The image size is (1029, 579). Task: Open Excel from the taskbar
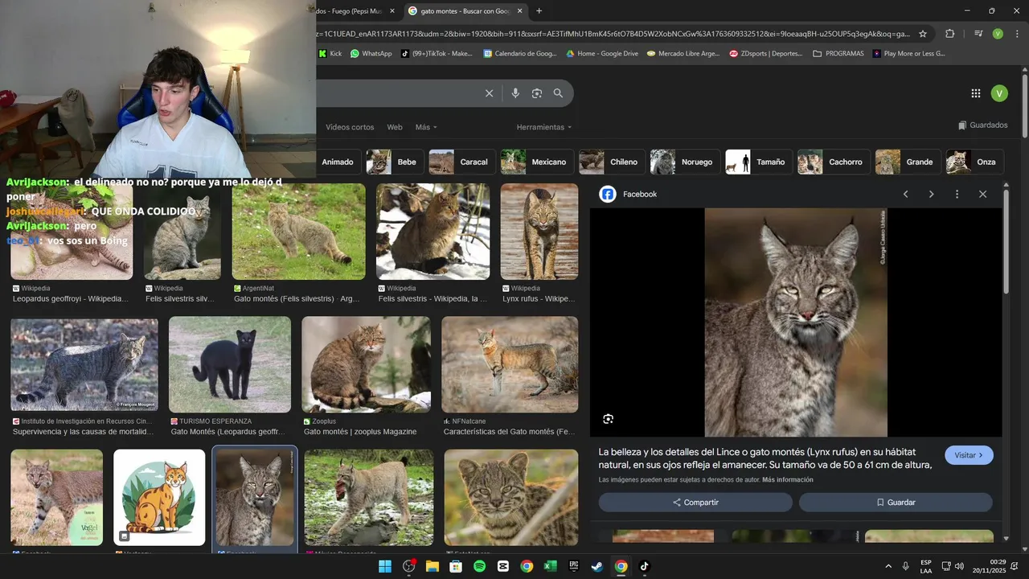pos(550,566)
